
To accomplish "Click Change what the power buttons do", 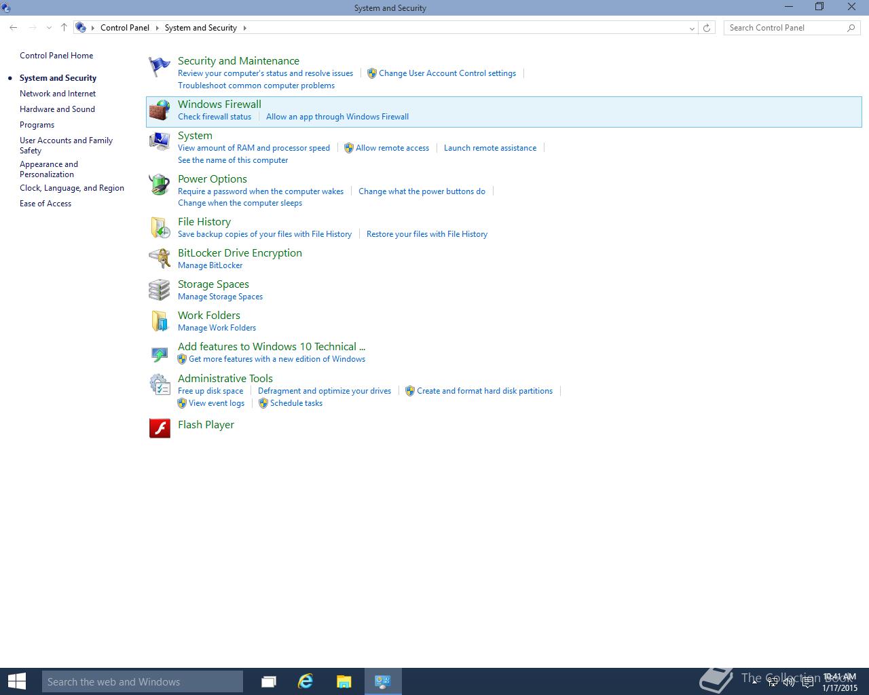I will (x=422, y=191).
